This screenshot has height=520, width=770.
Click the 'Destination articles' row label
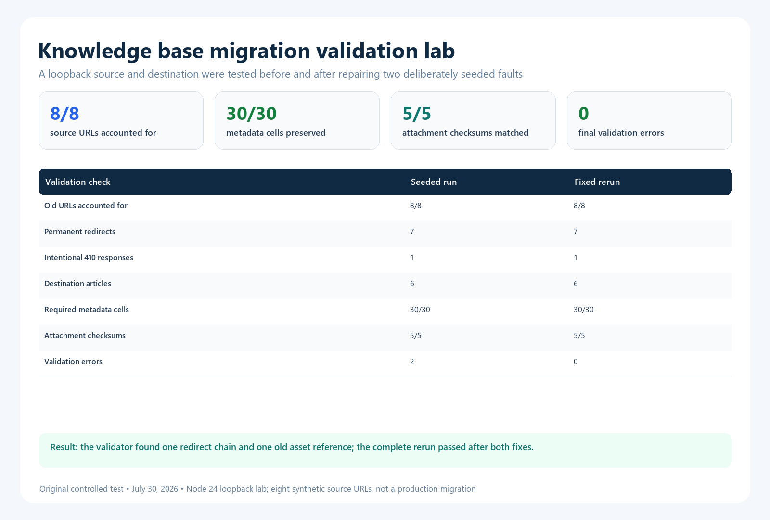(77, 284)
